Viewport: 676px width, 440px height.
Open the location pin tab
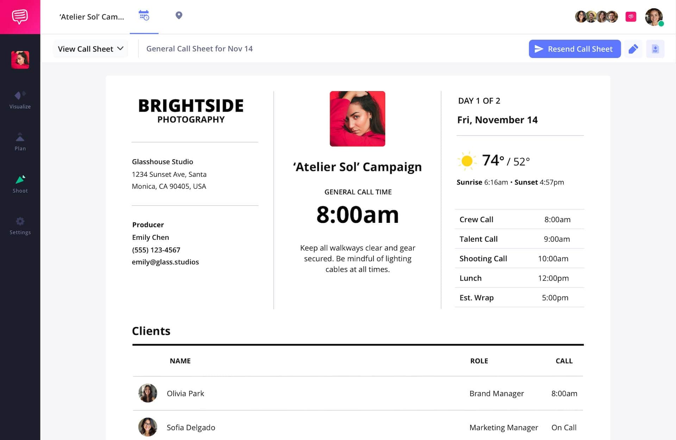click(x=179, y=15)
